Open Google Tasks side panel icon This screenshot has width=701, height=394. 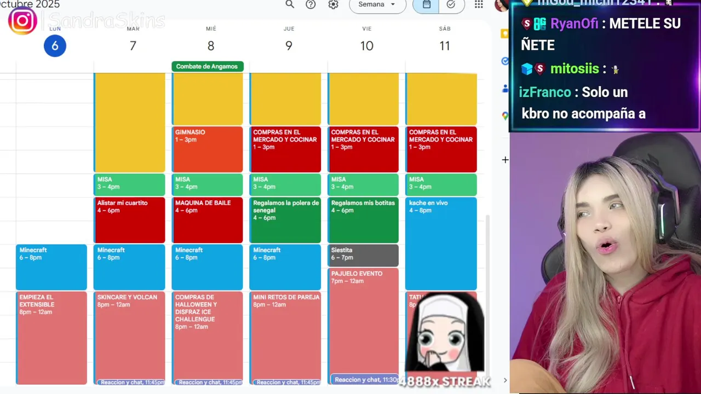[504, 61]
